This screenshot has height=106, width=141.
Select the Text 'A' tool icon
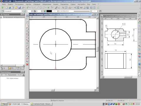click(x=63, y=8)
